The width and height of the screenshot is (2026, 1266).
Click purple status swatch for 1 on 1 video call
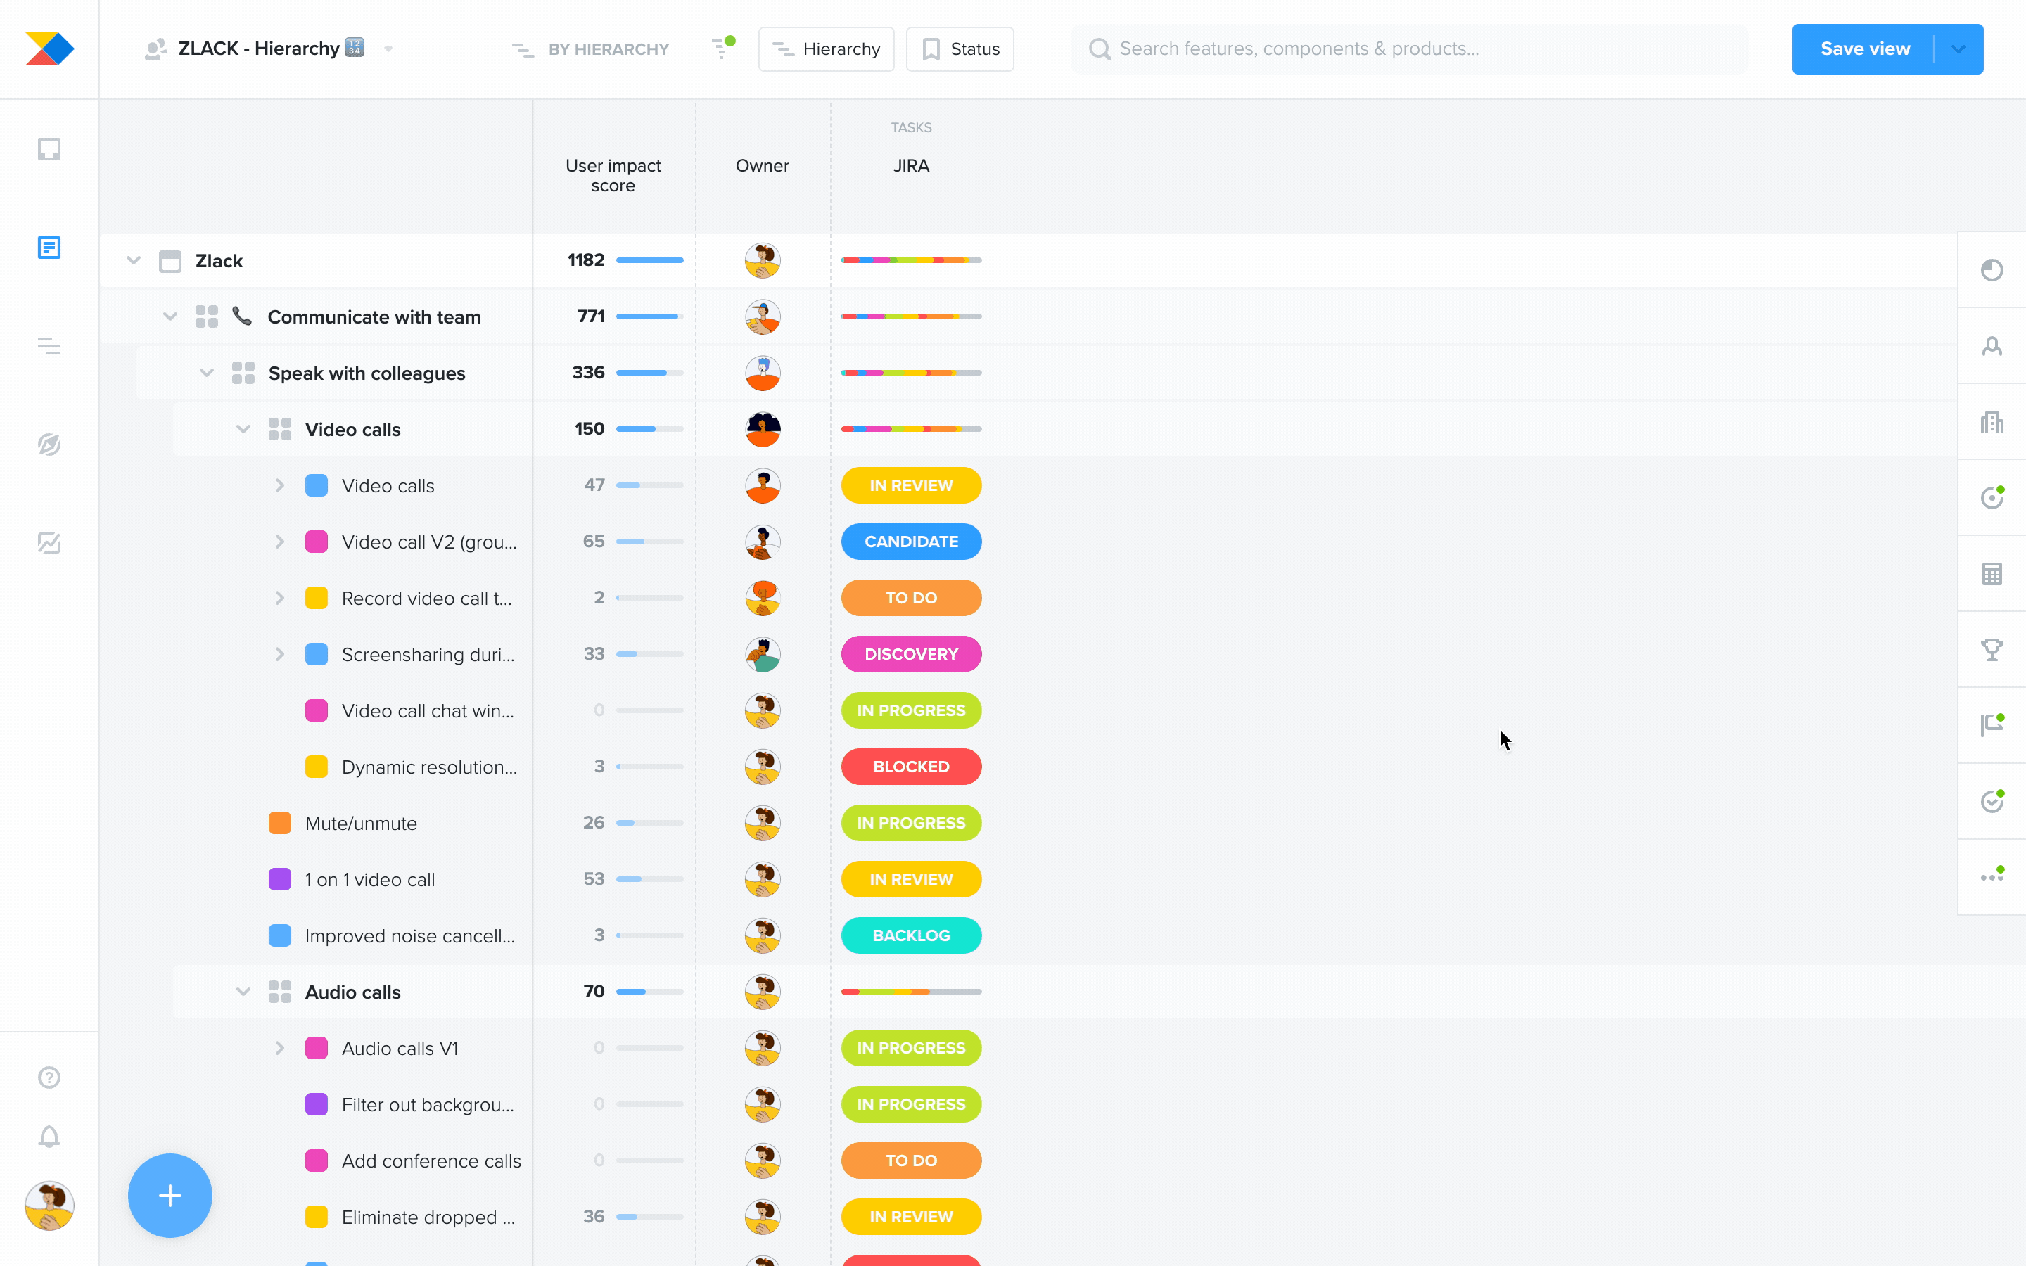coord(279,879)
